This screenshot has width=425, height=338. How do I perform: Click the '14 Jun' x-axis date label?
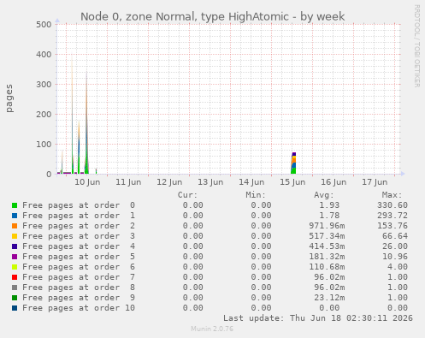(251, 182)
